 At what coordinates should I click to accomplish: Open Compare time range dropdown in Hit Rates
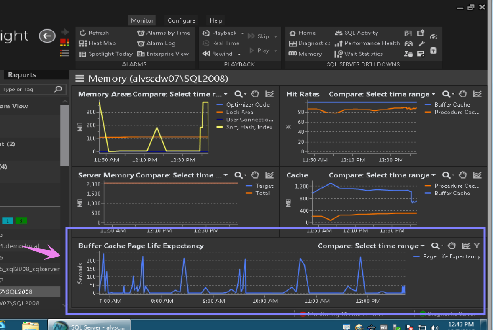coord(382,94)
